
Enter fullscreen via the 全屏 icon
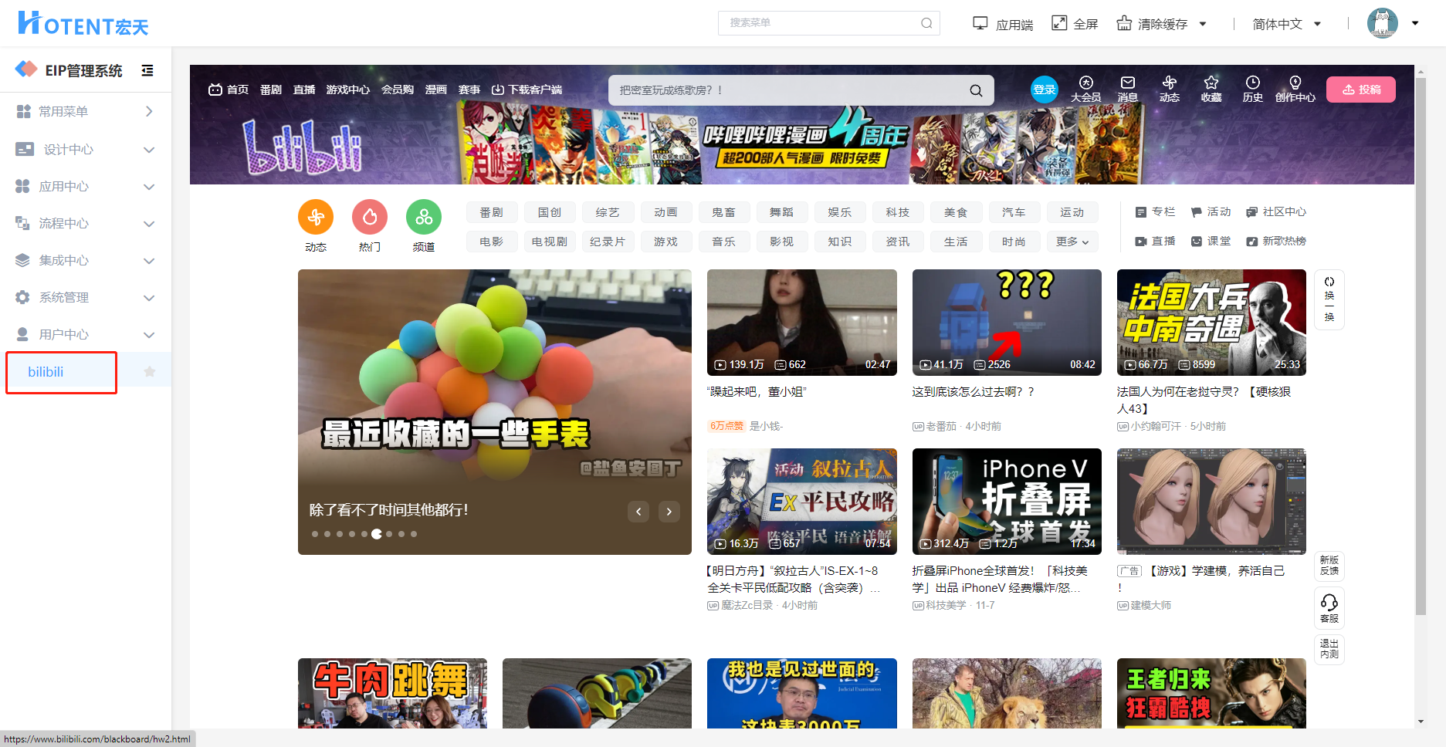(x=1059, y=23)
